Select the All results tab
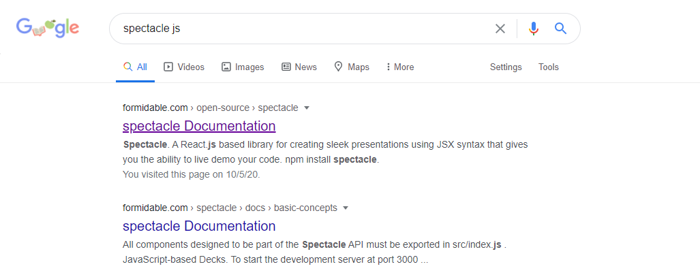 click(x=135, y=67)
